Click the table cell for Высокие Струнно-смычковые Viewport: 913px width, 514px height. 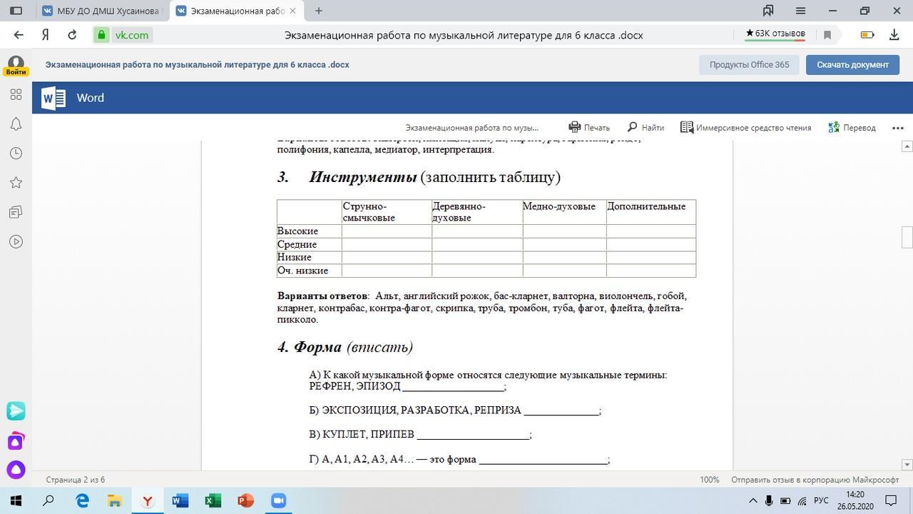pos(387,231)
